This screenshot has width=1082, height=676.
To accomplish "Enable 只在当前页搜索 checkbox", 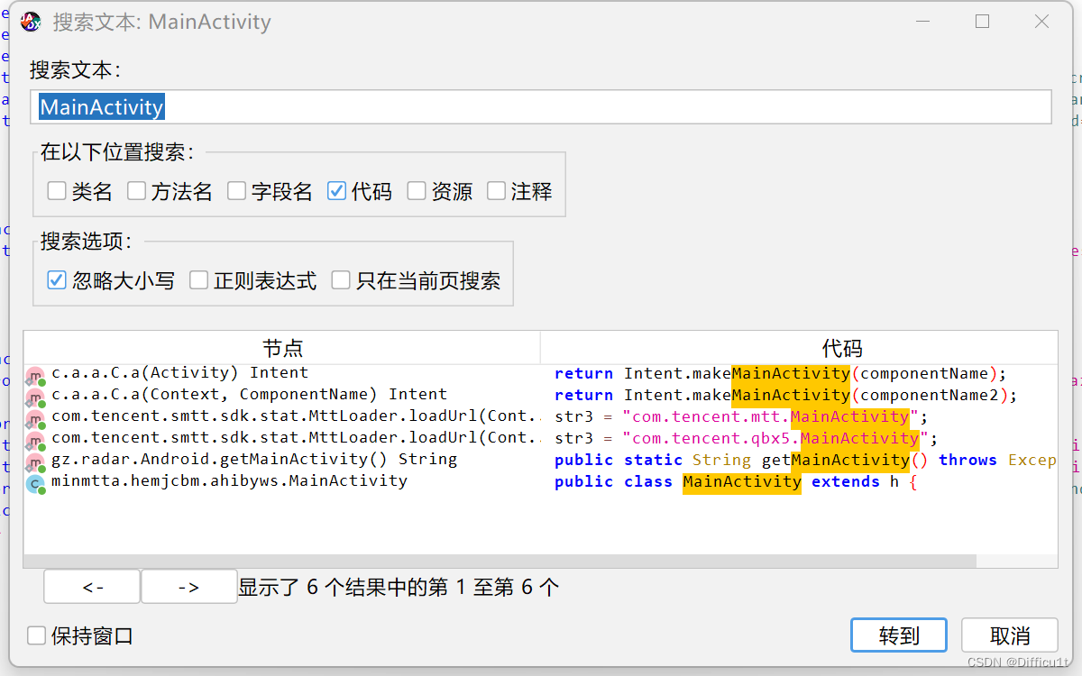I will [341, 280].
